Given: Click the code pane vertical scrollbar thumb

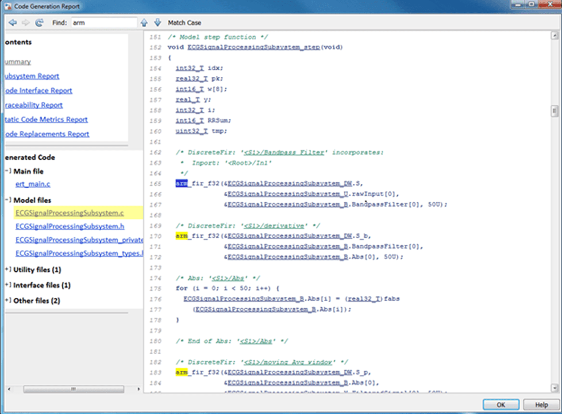Looking at the screenshot, I should [554, 111].
